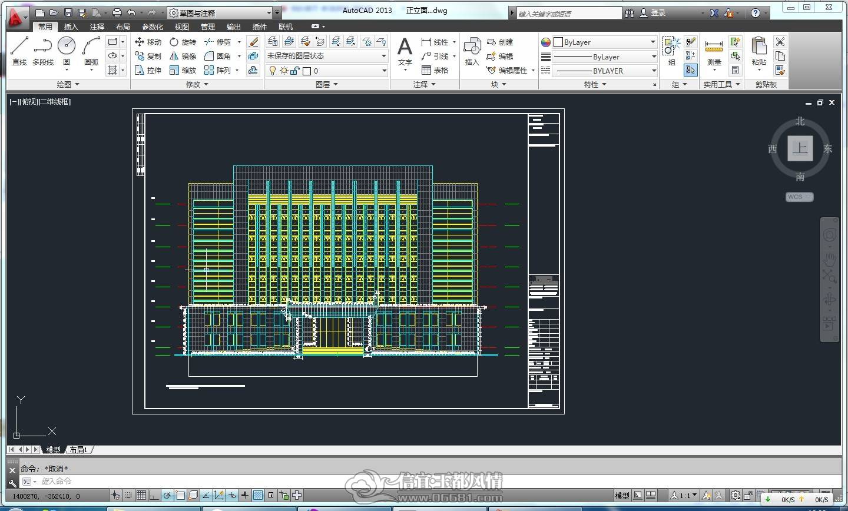The width and height of the screenshot is (848, 511).
Task: Toggle Snap mode in status bar
Action: coord(128,496)
